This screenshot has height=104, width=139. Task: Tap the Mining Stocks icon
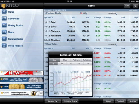point(4,25)
